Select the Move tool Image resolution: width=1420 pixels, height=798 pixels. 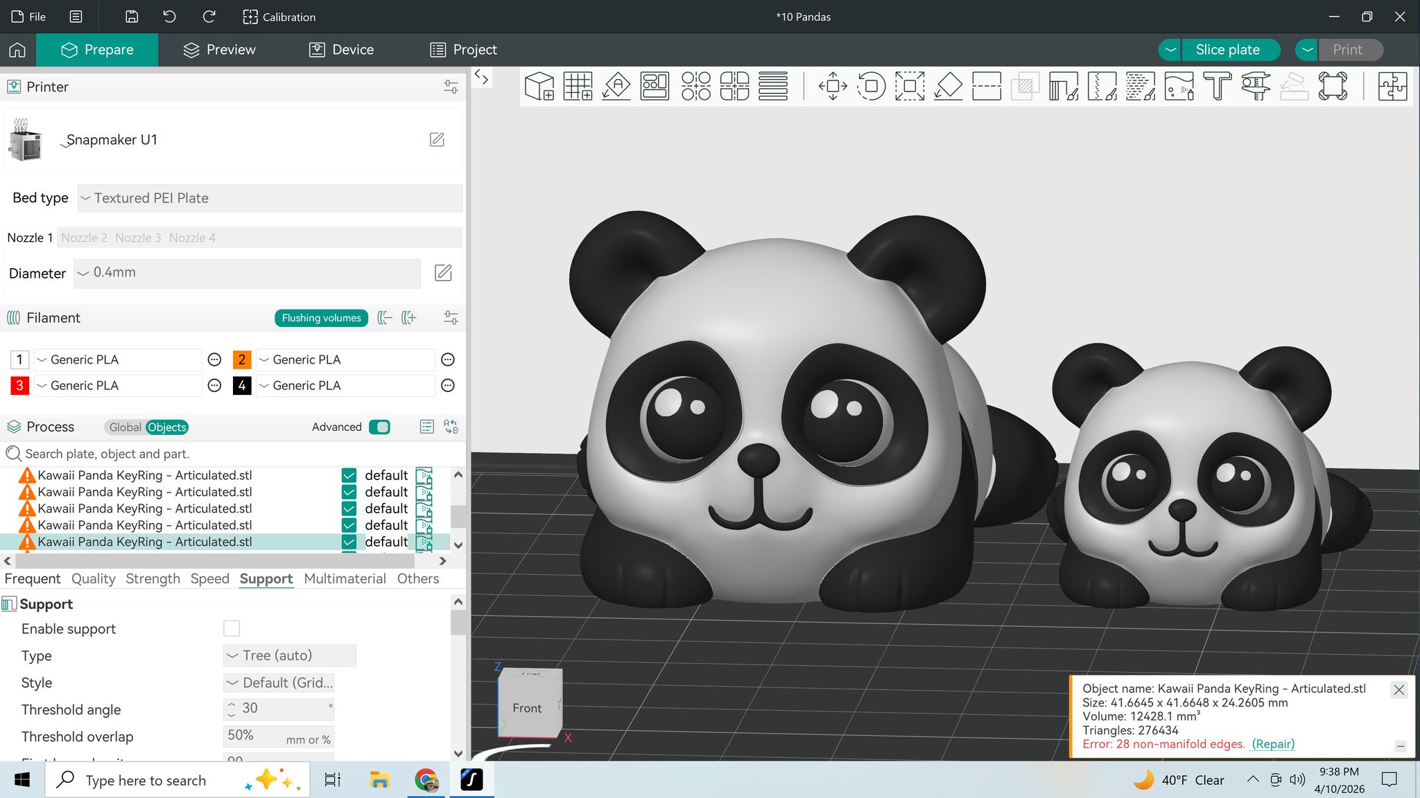(x=833, y=87)
